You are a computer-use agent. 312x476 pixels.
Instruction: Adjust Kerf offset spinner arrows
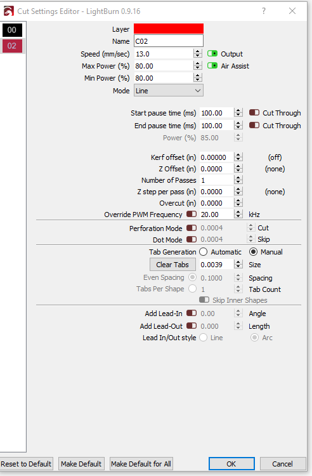pos(238,157)
